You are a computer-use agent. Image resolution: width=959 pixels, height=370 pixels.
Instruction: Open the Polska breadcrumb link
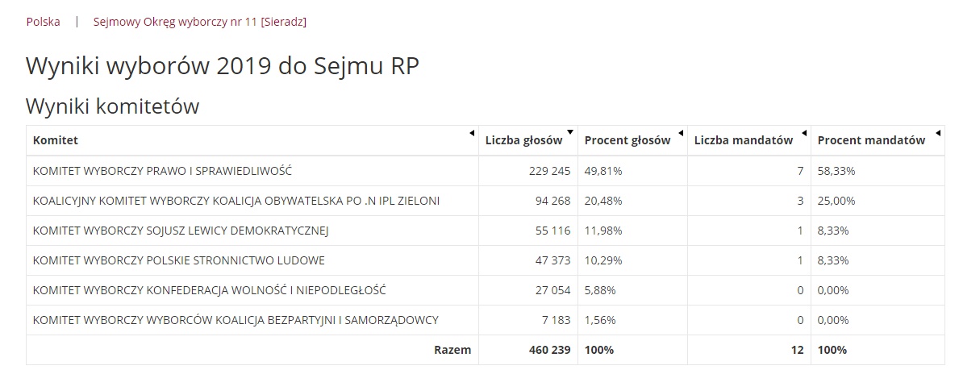tap(43, 22)
